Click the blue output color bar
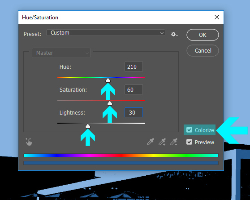The height and width of the screenshot is (200, 250). (121, 163)
